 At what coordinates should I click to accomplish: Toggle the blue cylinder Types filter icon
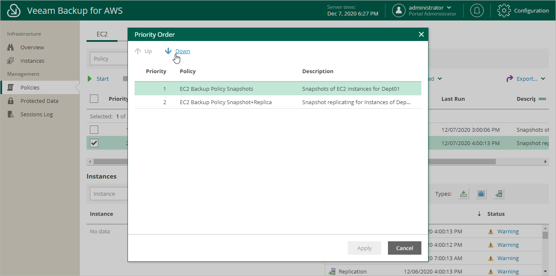481,194
